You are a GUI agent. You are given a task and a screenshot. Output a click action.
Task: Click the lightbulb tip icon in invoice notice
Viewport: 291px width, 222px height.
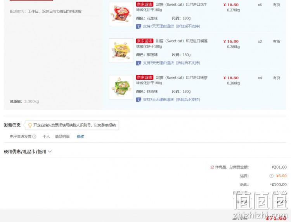(x=30, y=125)
